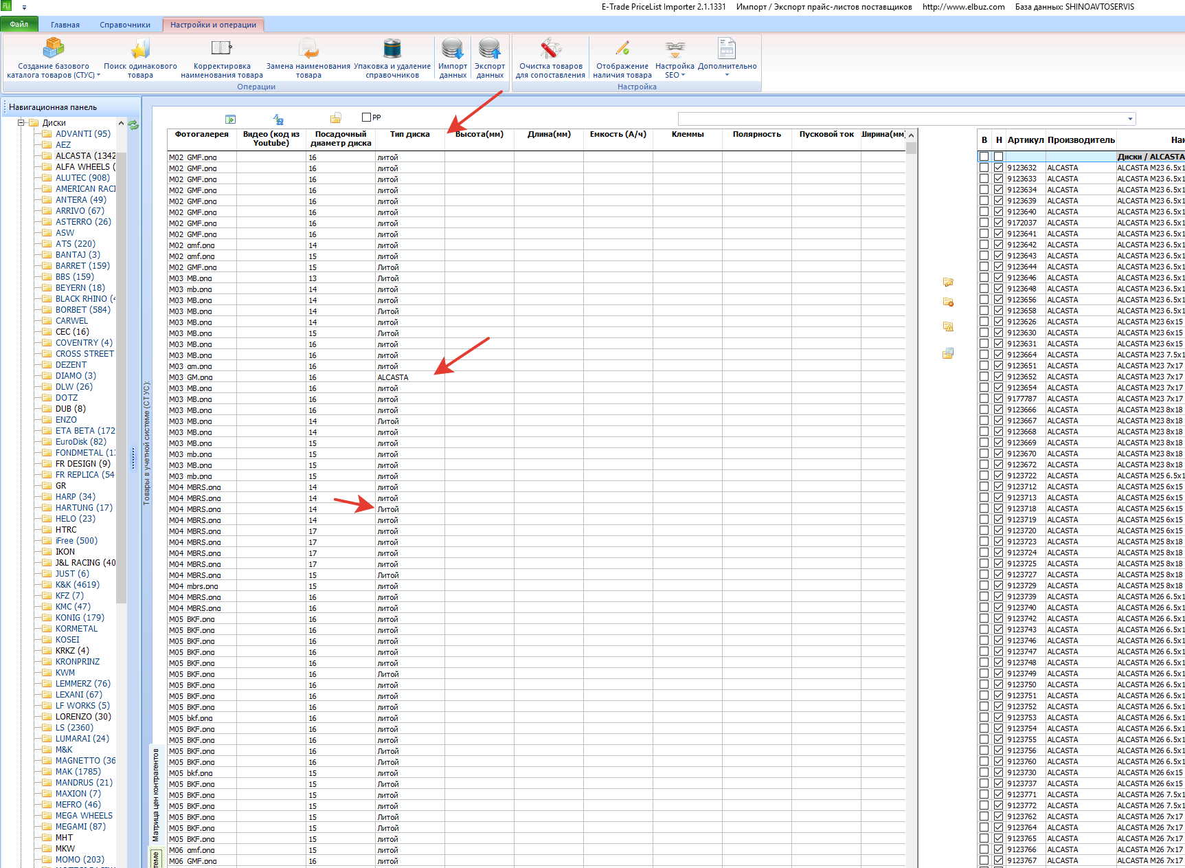This screenshot has height=868, width=1185.
Task: Click the folder icon of the MOMO category
Action: tap(47, 860)
